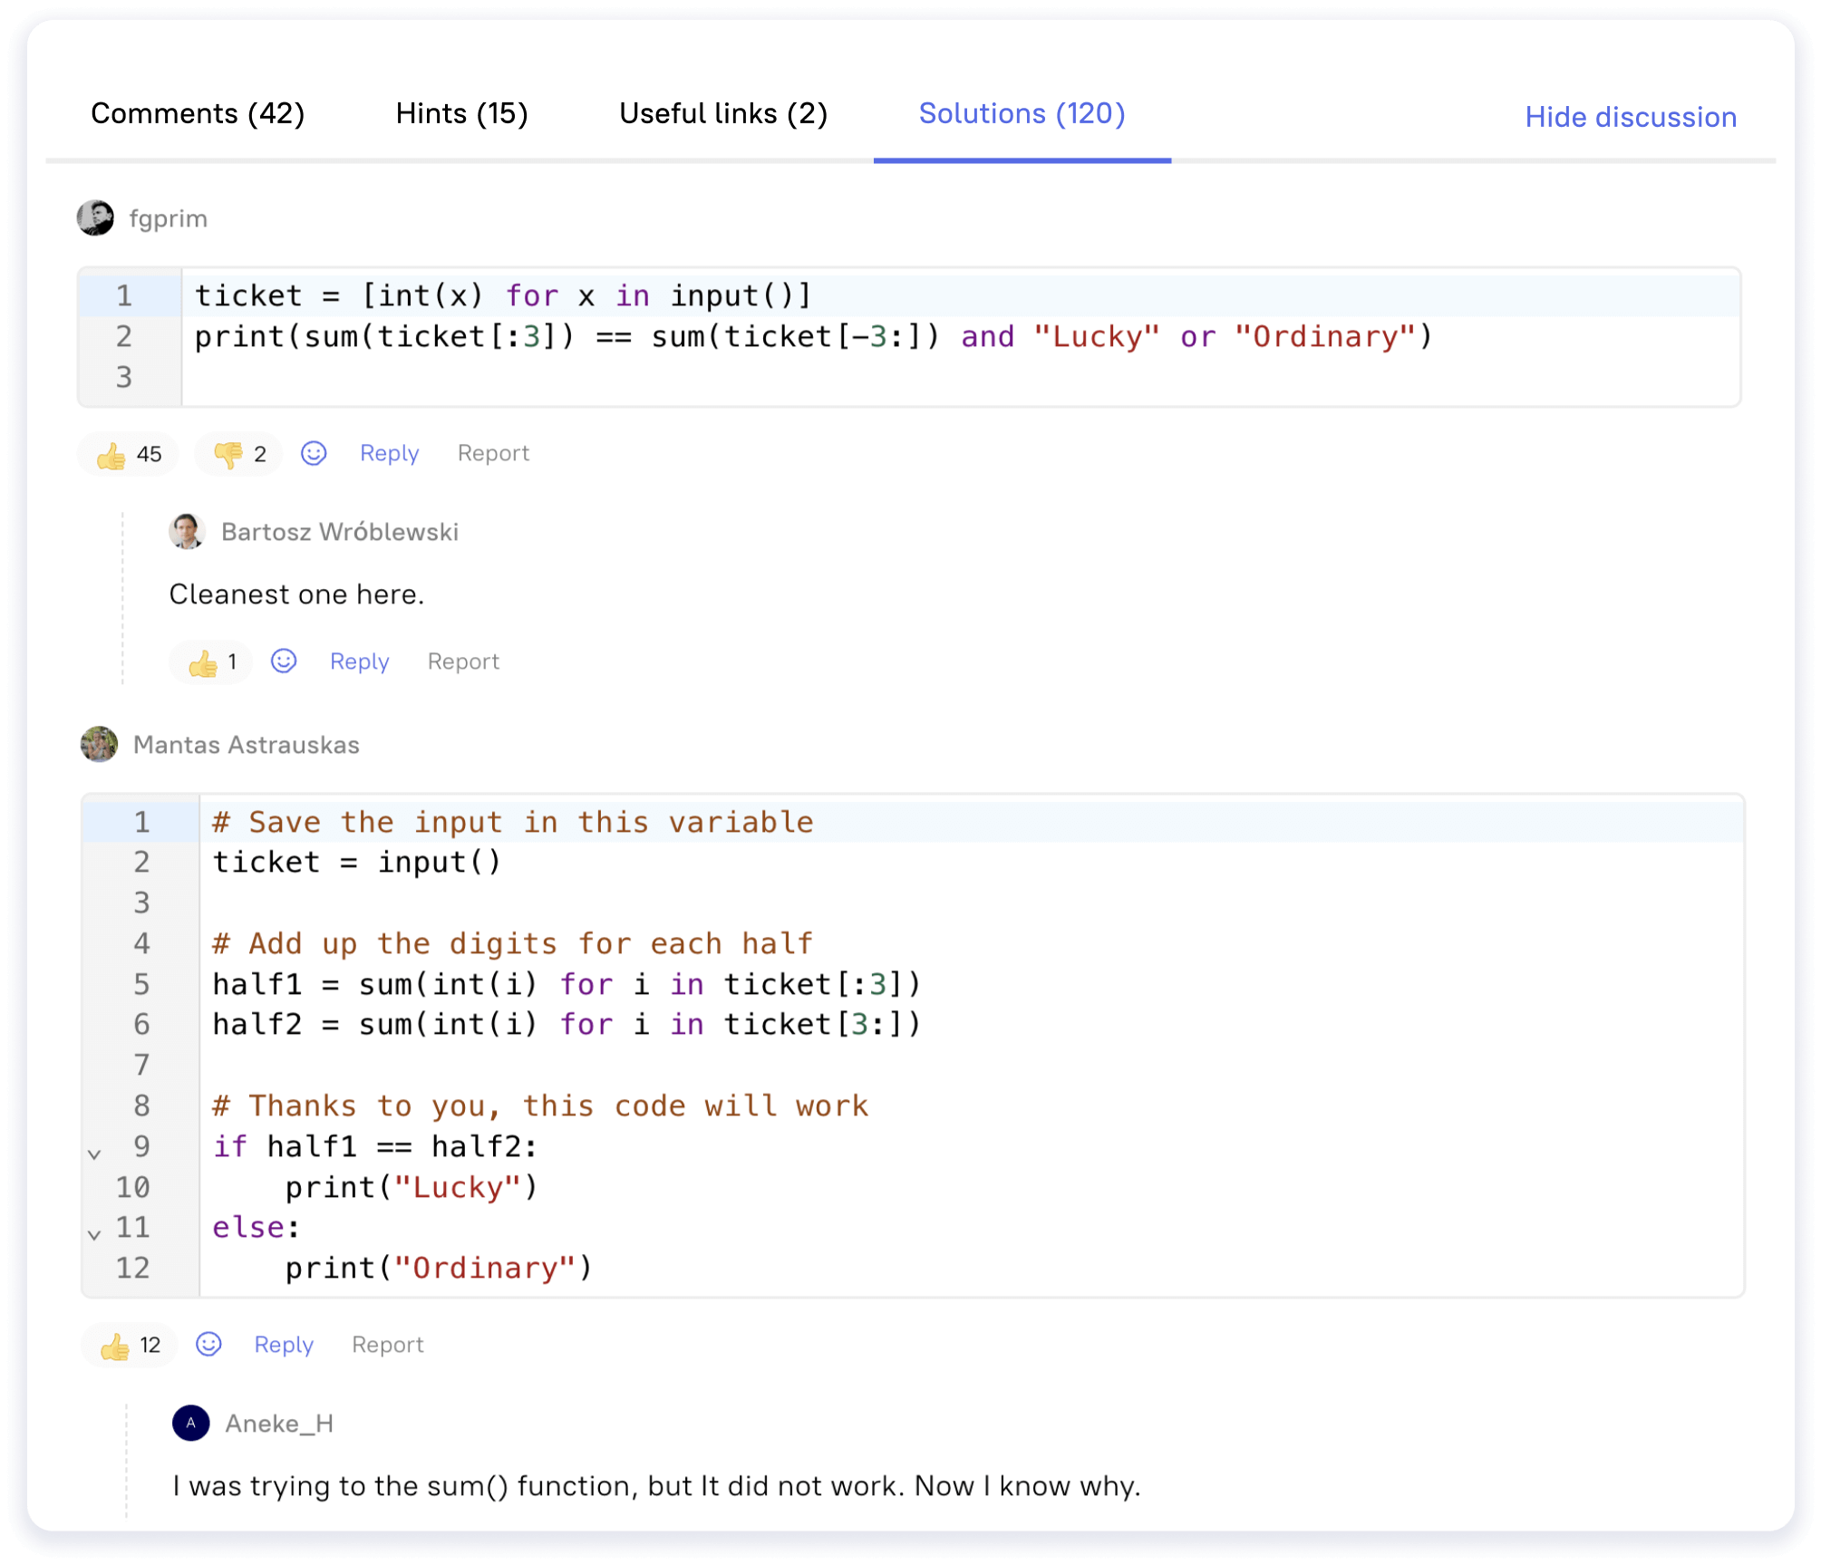Add emoji reaction to fgprim's solution
The width and height of the screenshot is (1821, 1564).
tap(314, 453)
